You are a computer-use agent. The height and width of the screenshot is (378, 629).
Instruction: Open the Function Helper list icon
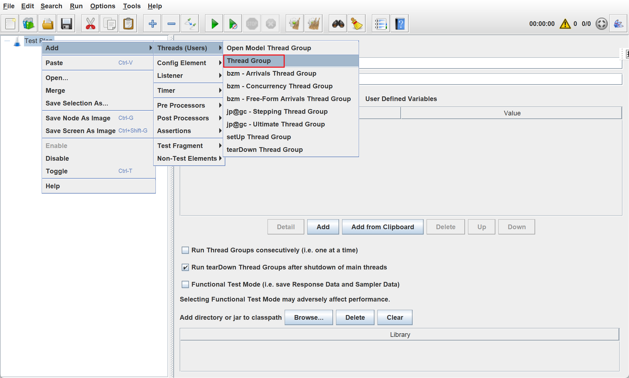click(380, 24)
